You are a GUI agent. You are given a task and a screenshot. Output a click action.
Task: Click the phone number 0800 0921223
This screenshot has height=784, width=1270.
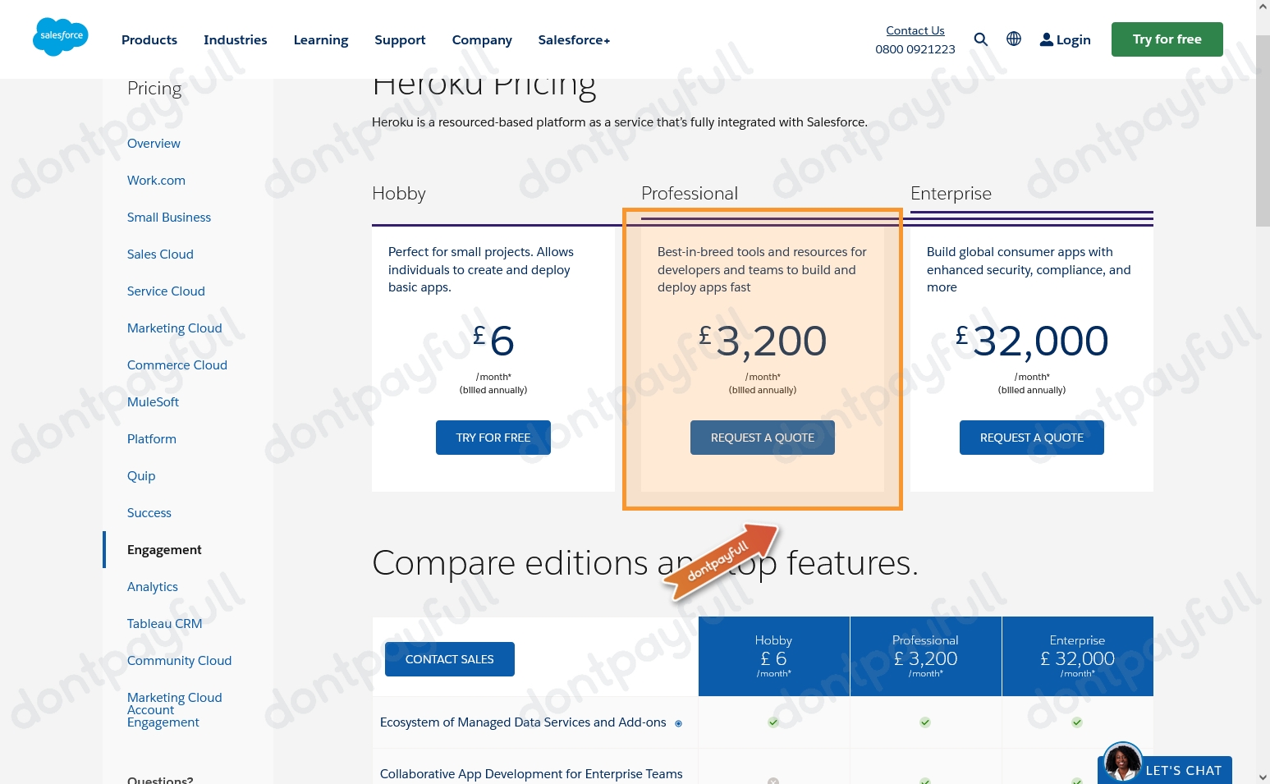[915, 48]
